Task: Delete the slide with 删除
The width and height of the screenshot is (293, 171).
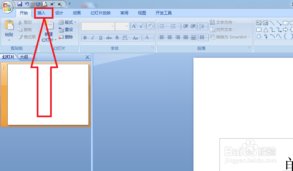Action: pos(66,37)
